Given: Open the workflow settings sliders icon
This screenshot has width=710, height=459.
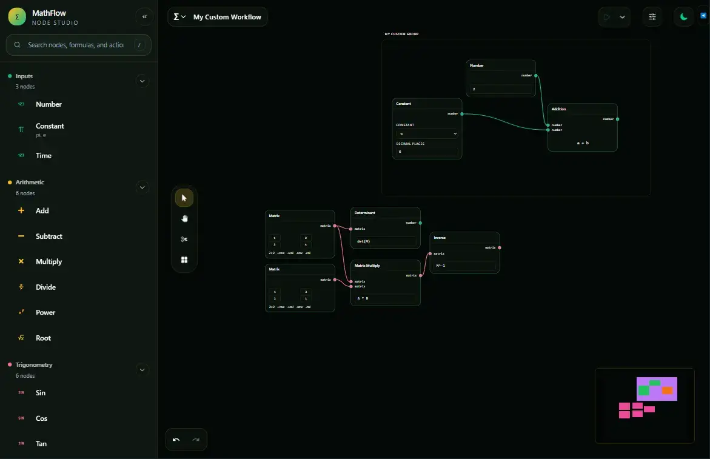Looking at the screenshot, I should 652,16.
